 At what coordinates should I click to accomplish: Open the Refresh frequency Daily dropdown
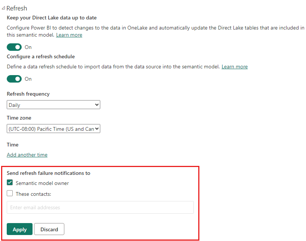pos(53,105)
